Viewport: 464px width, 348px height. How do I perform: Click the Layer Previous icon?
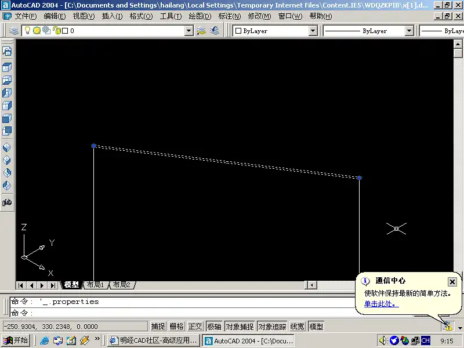click(x=215, y=31)
